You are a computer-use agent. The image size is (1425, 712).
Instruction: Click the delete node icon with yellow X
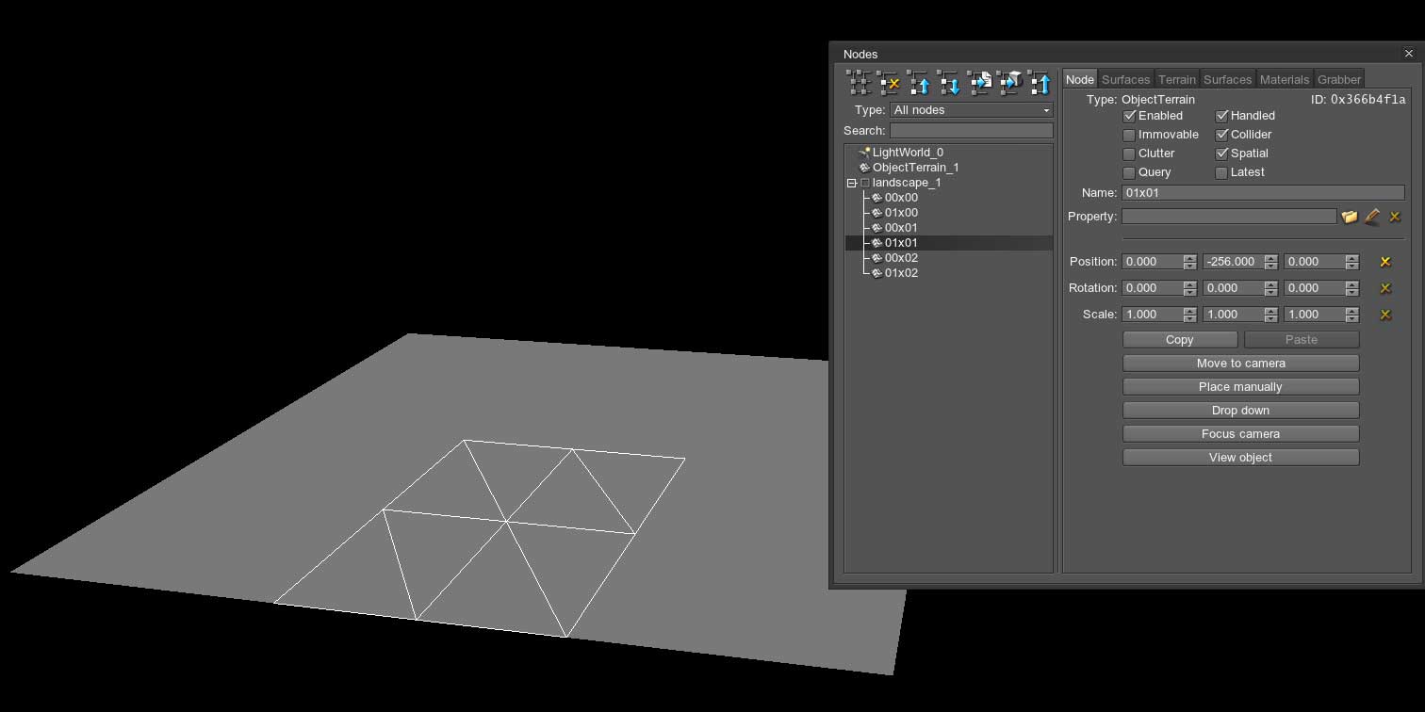click(888, 83)
